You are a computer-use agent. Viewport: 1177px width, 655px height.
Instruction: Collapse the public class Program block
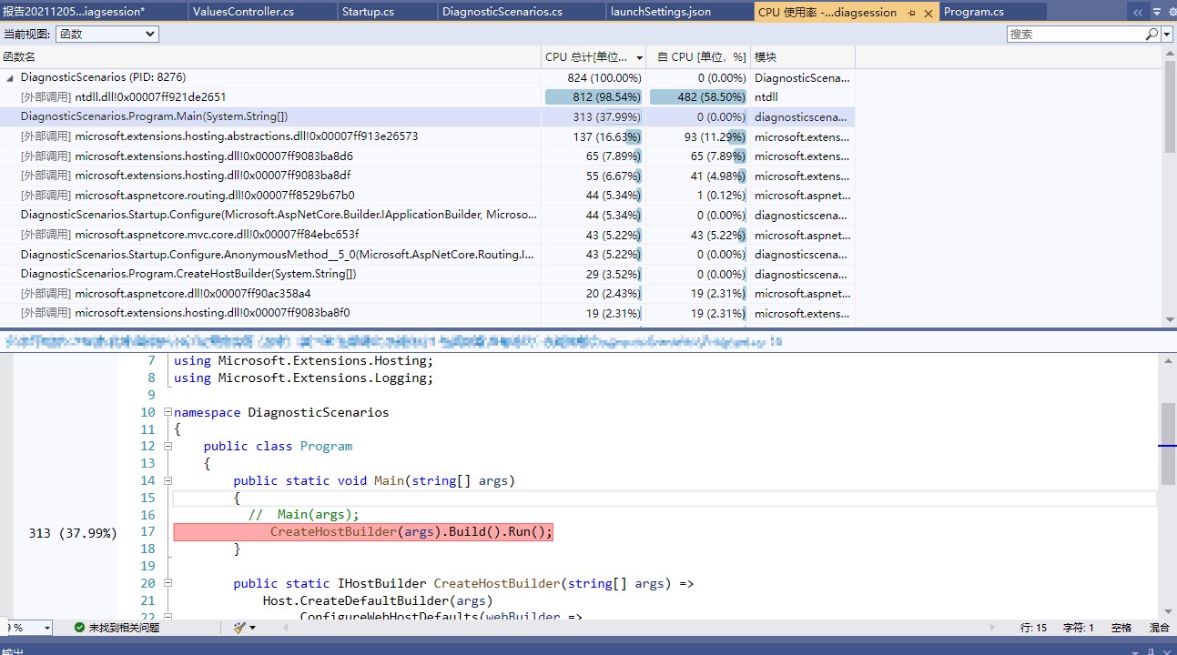point(167,446)
